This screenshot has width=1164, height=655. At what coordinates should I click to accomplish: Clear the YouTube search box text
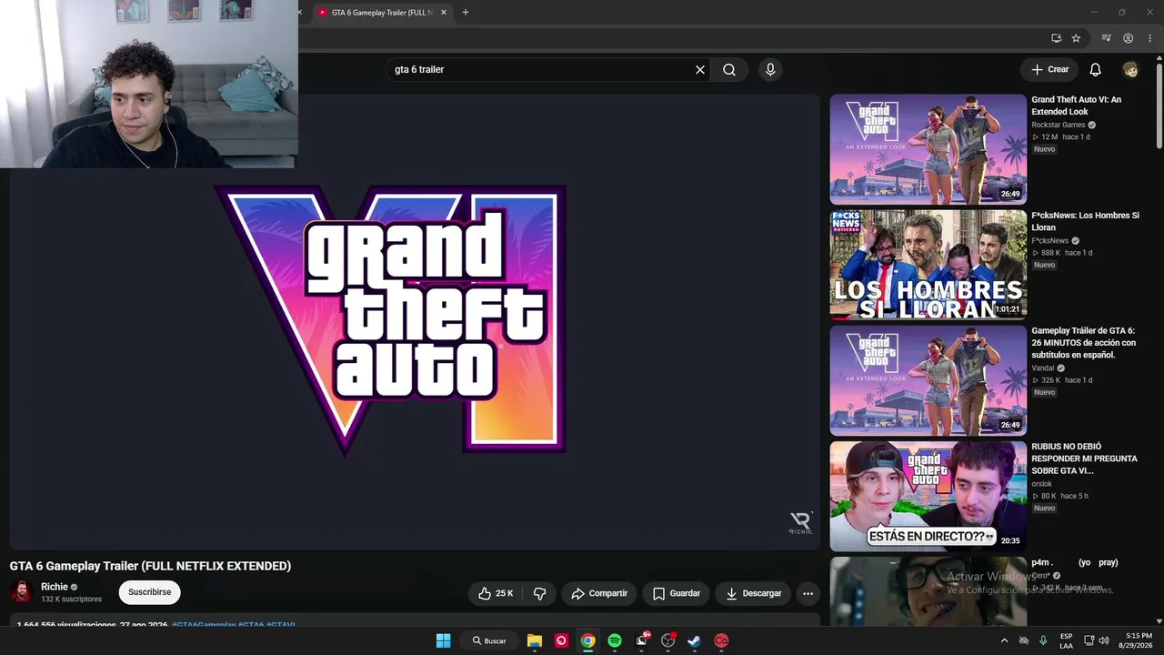pos(700,70)
